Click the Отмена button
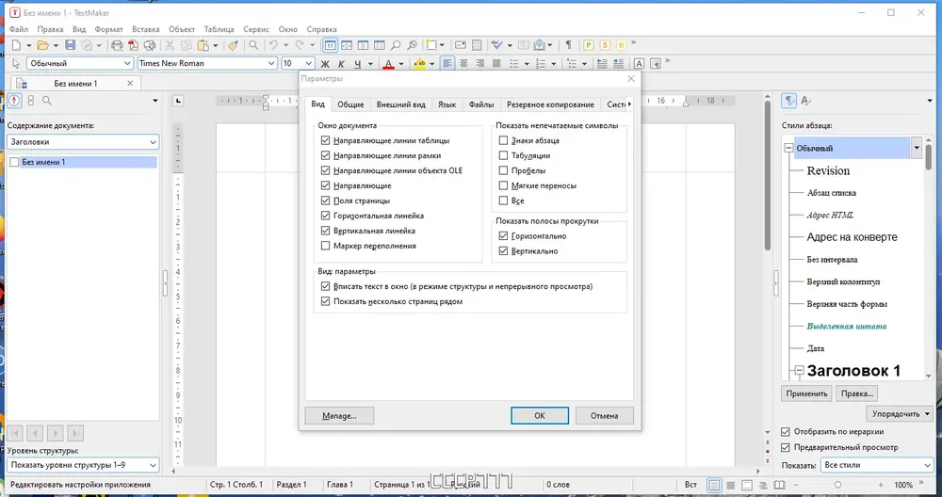Viewport: 942px width, 497px height. tap(604, 415)
